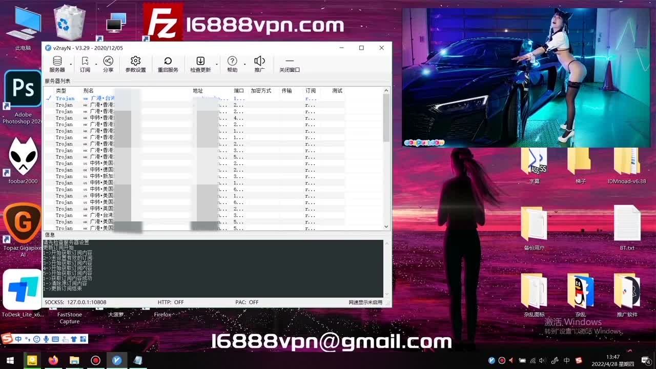Click the 传输 column header
656x369 pixels.
click(x=286, y=91)
